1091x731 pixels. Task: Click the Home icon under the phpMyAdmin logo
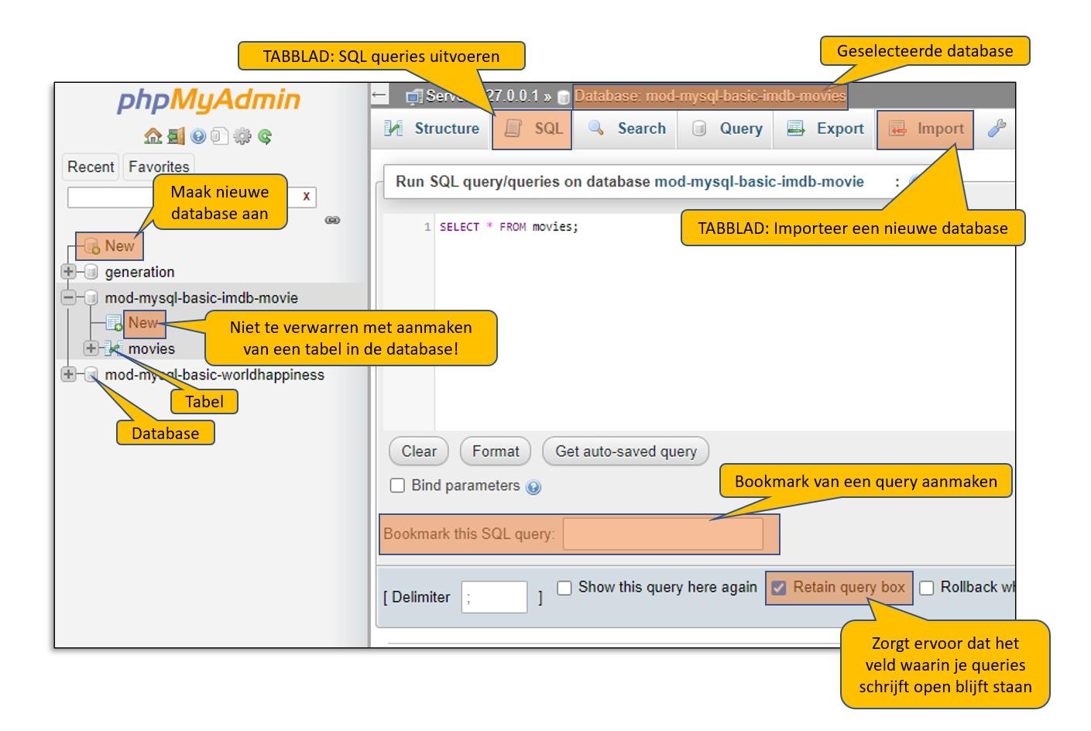[153, 136]
